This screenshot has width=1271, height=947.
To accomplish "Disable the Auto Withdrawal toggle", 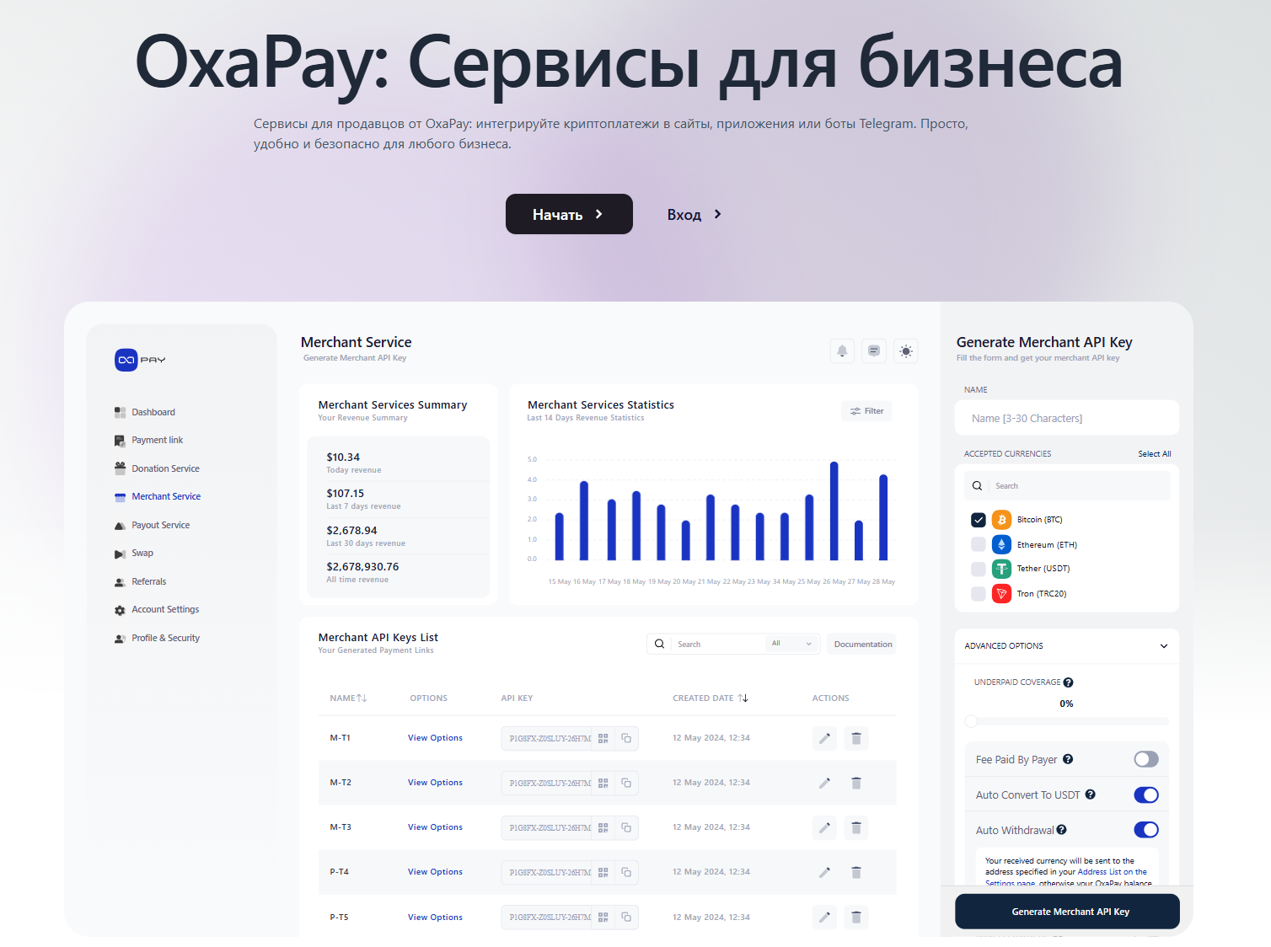I will pos(1146,830).
